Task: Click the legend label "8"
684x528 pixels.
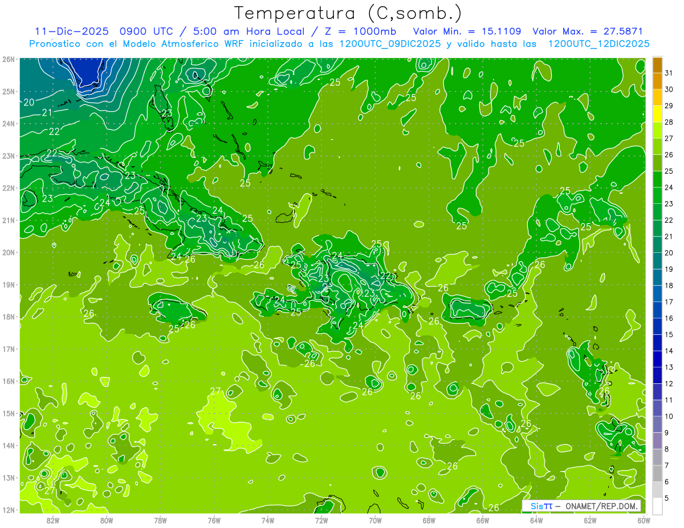Action: coord(667,449)
